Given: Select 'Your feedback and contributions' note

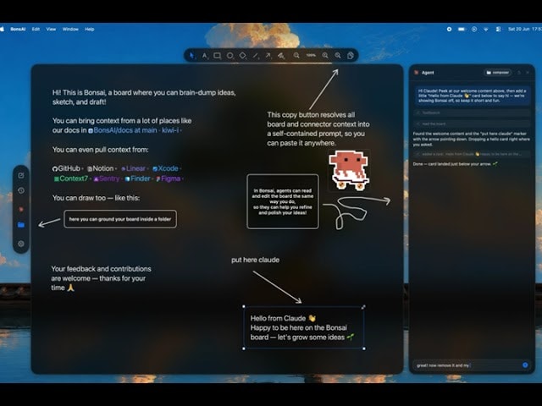Looking at the screenshot, I should [x=101, y=278].
